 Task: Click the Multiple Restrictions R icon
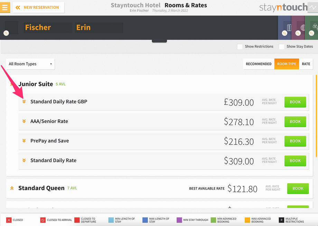tap(281, 220)
